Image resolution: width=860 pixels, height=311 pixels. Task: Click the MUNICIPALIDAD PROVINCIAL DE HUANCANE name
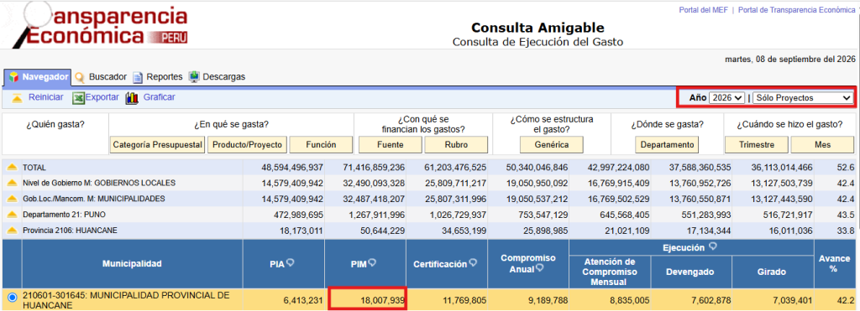tap(126, 300)
